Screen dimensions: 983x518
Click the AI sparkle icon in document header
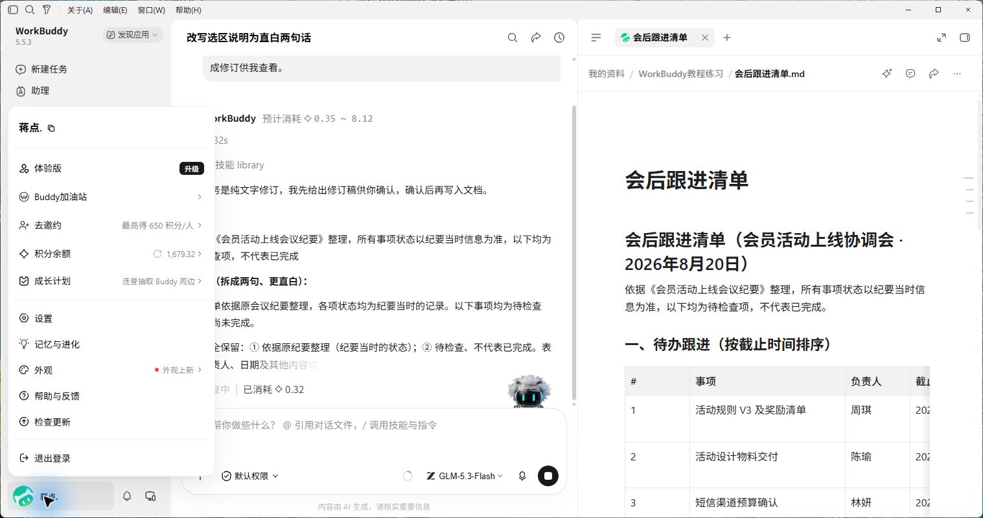[887, 74]
